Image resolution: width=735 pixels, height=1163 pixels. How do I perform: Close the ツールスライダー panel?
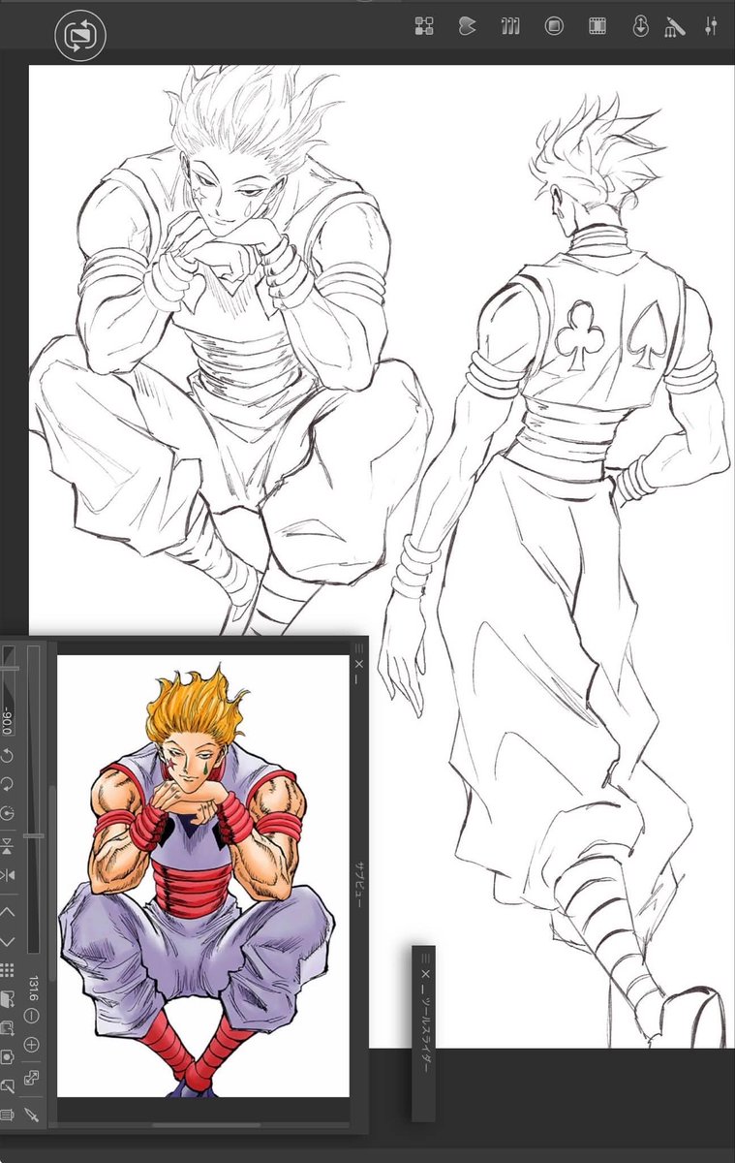click(423, 973)
